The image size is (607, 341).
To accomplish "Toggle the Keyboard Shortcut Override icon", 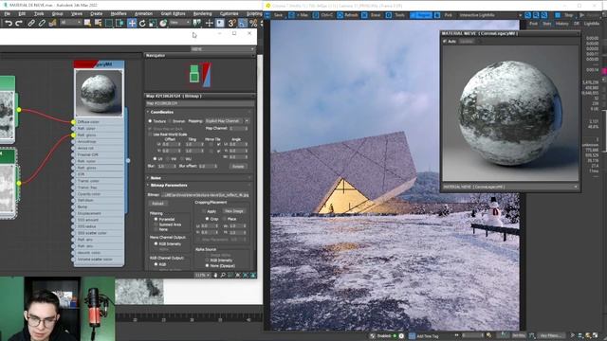I will [x=220, y=23].
